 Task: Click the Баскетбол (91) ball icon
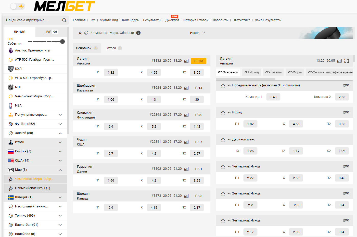pyautogui.click(x=11, y=225)
